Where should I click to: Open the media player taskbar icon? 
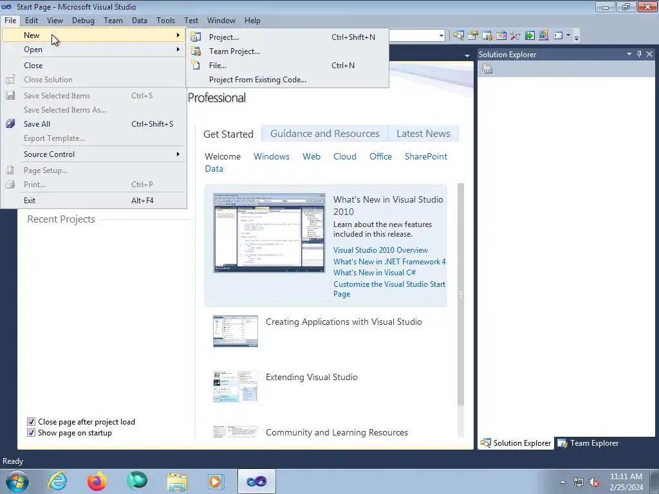pos(217,481)
